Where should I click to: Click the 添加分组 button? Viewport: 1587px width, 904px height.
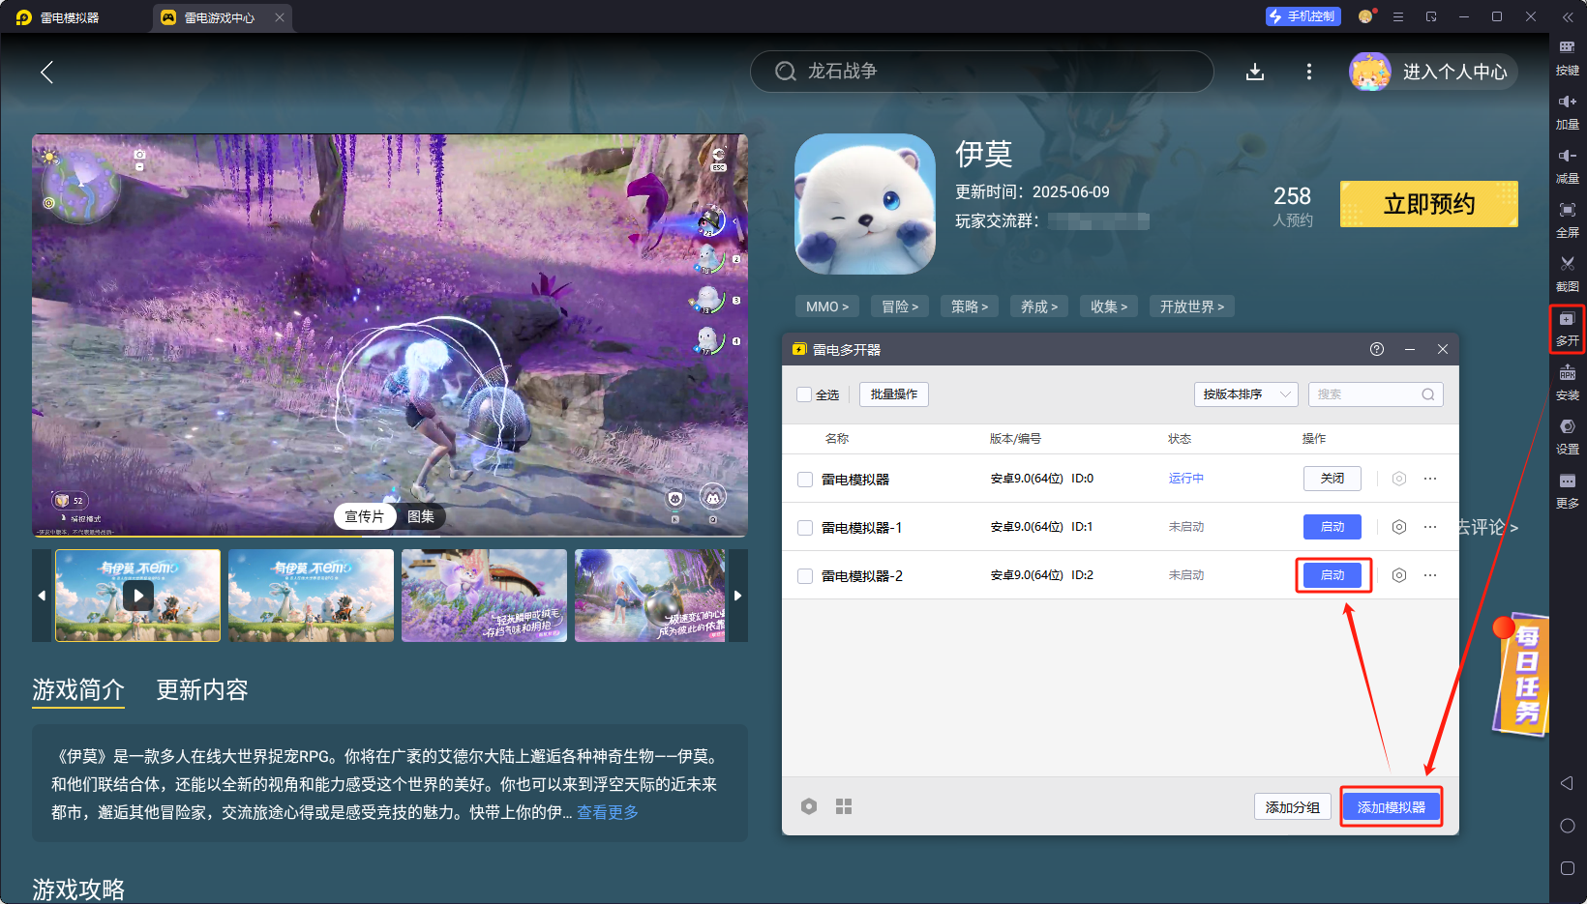[1293, 807]
